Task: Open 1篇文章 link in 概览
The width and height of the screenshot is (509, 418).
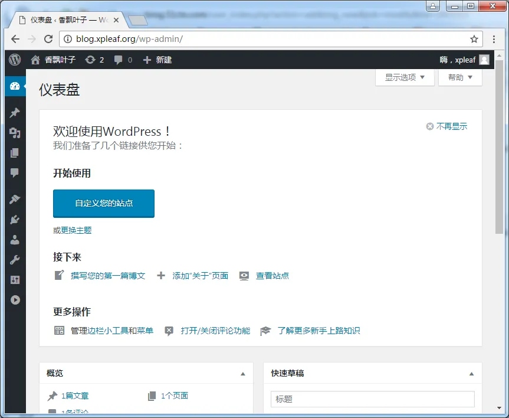Action: pyautogui.click(x=75, y=396)
